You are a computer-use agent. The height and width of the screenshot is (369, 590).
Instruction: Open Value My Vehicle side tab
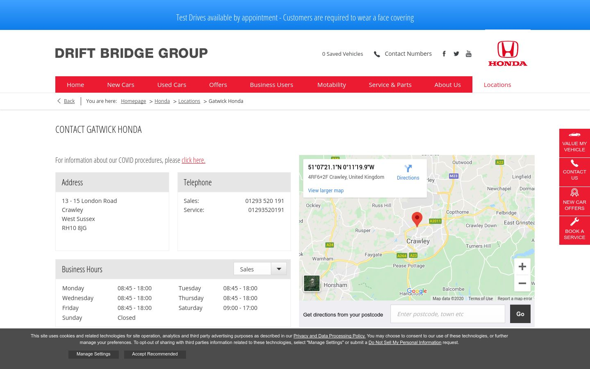(x=574, y=143)
